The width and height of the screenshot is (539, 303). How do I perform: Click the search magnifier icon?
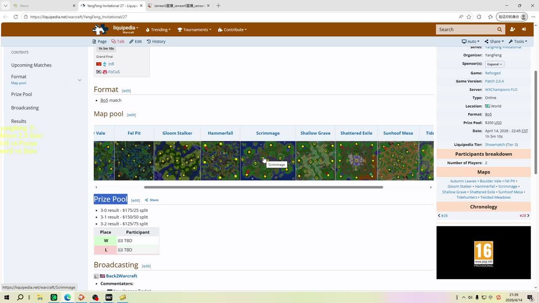[x=499, y=29]
